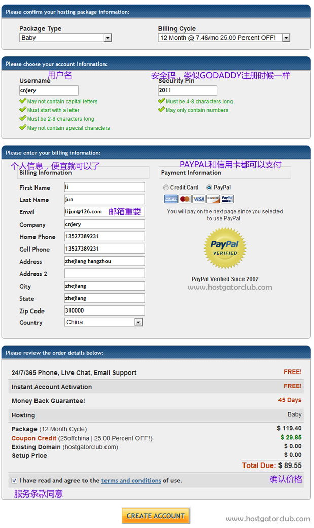Click 'Must start with a letter' rule
Image resolution: width=314 pixels, height=528 pixels.
(53, 110)
